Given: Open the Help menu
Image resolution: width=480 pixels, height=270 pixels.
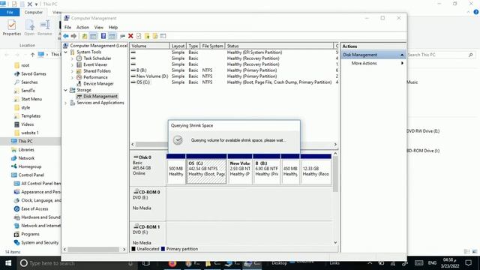Looking at the screenshot, I should pyautogui.click(x=113, y=27).
